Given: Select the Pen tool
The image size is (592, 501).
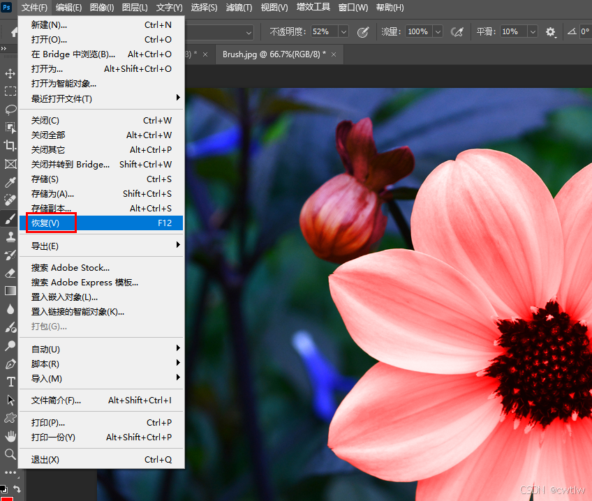Looking at the screenshot, I should [x=10, y=364].
